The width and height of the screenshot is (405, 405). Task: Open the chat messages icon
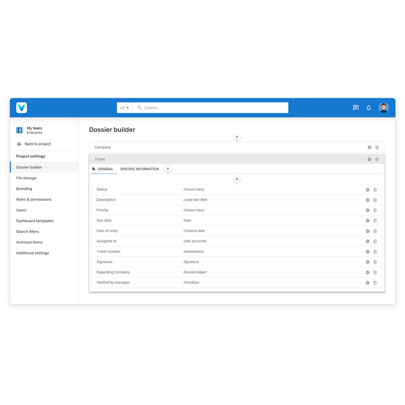pos(356,108)
